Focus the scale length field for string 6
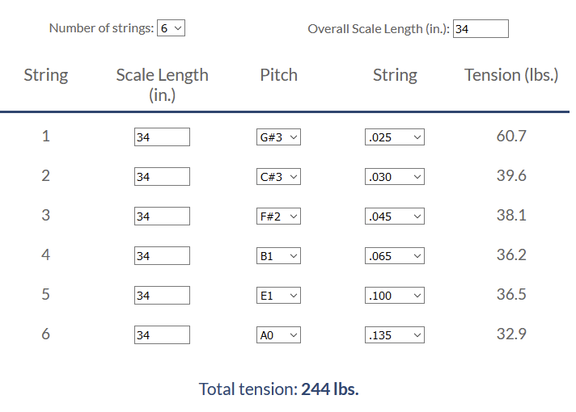This screenshot has height=412, width=576. (162, 335)
